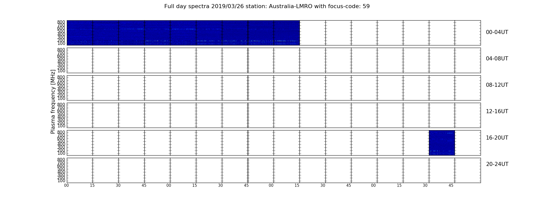Image resolution: width=534 pixels, height=203 pixels.
Task: Select the 16-20UT panel label
Action: [497, 138]
